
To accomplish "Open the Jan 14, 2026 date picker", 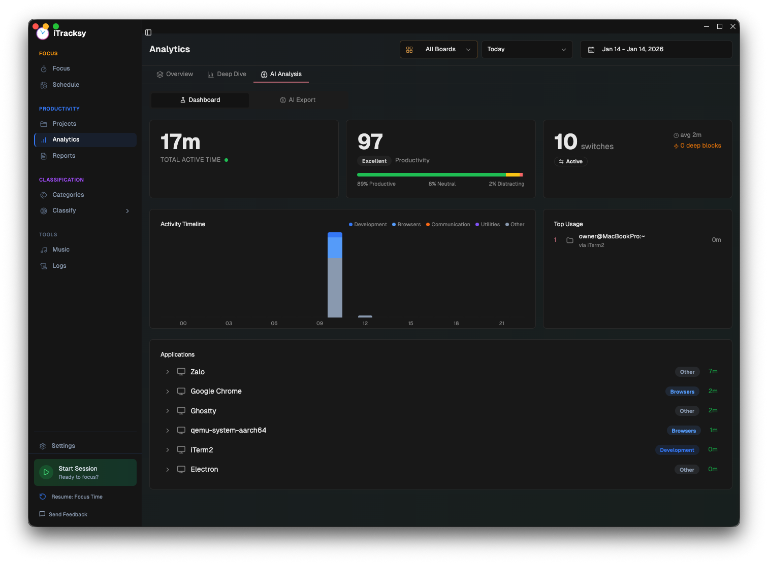I will pos(655,49).
